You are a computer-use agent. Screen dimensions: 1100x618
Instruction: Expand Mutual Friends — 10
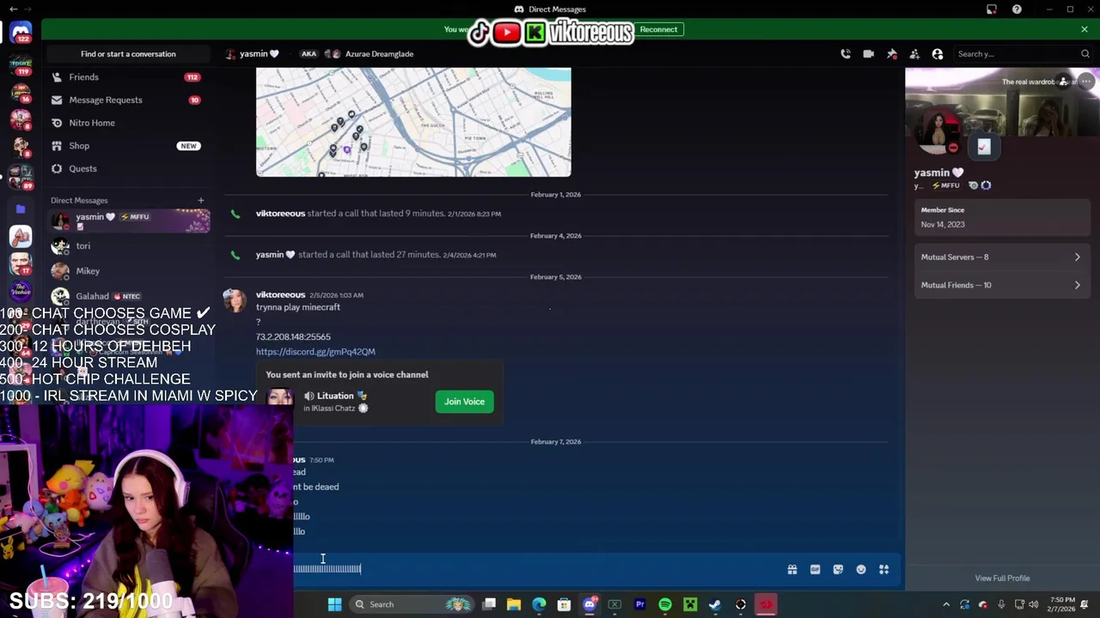pyautogui.click(x=1001, y=285)
